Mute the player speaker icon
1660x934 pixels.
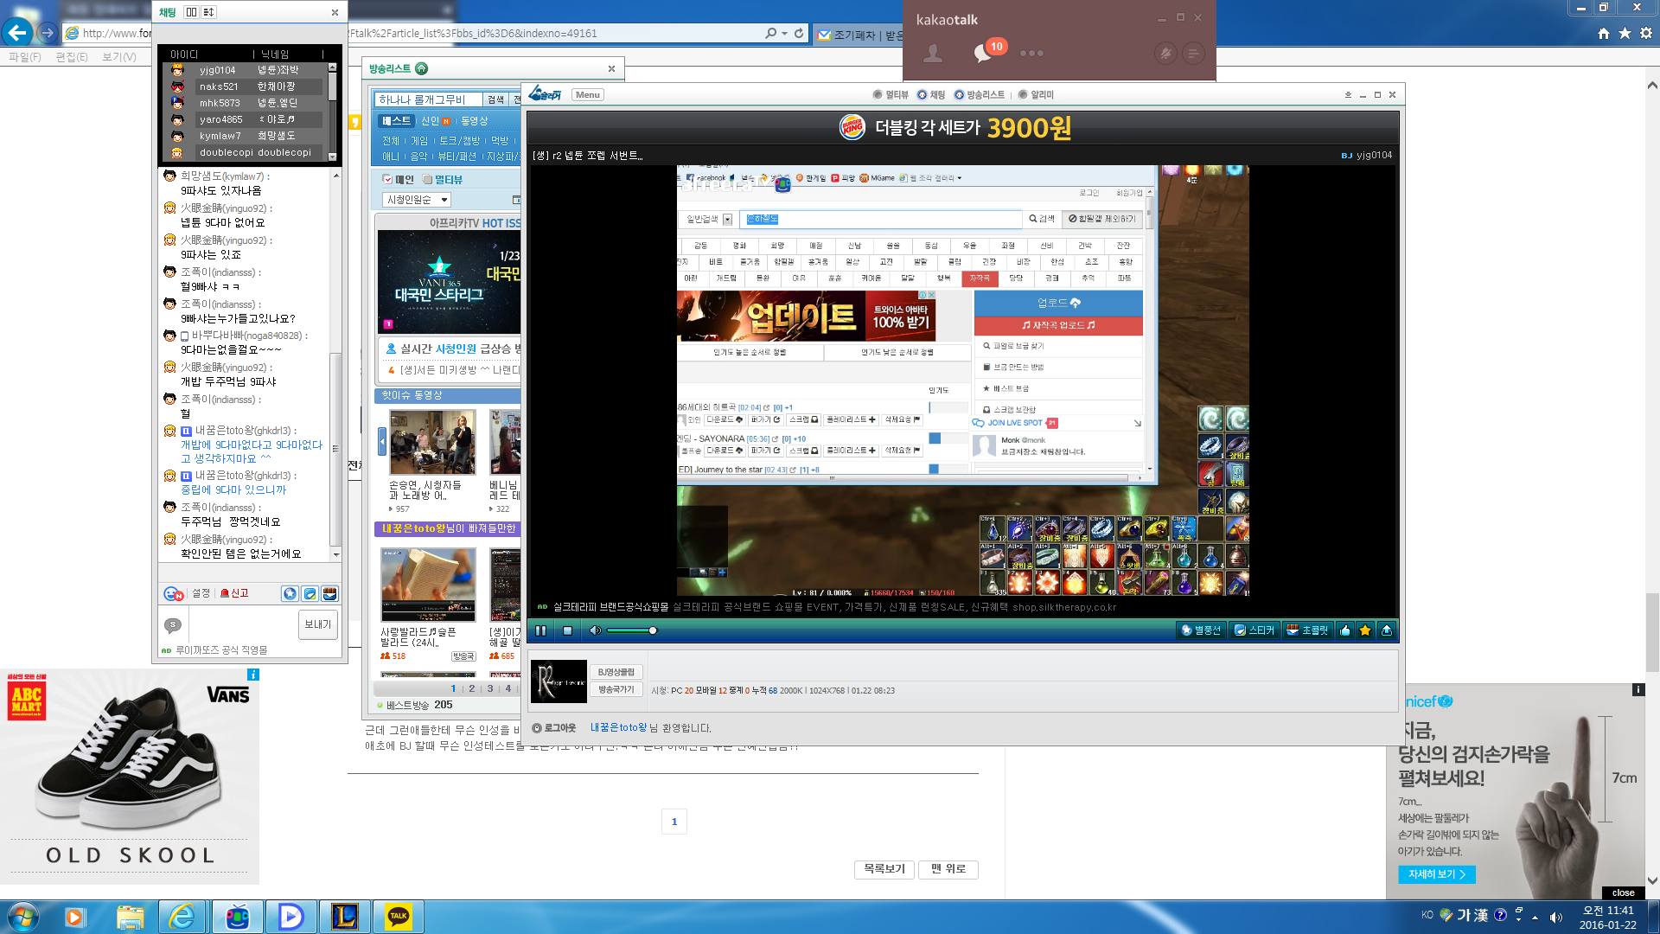[595, 630]
